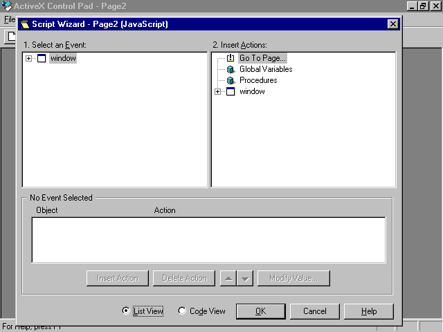Viewport: 443px width, 332px height.
Task: Click the move action down arrow
Action: 244,278
